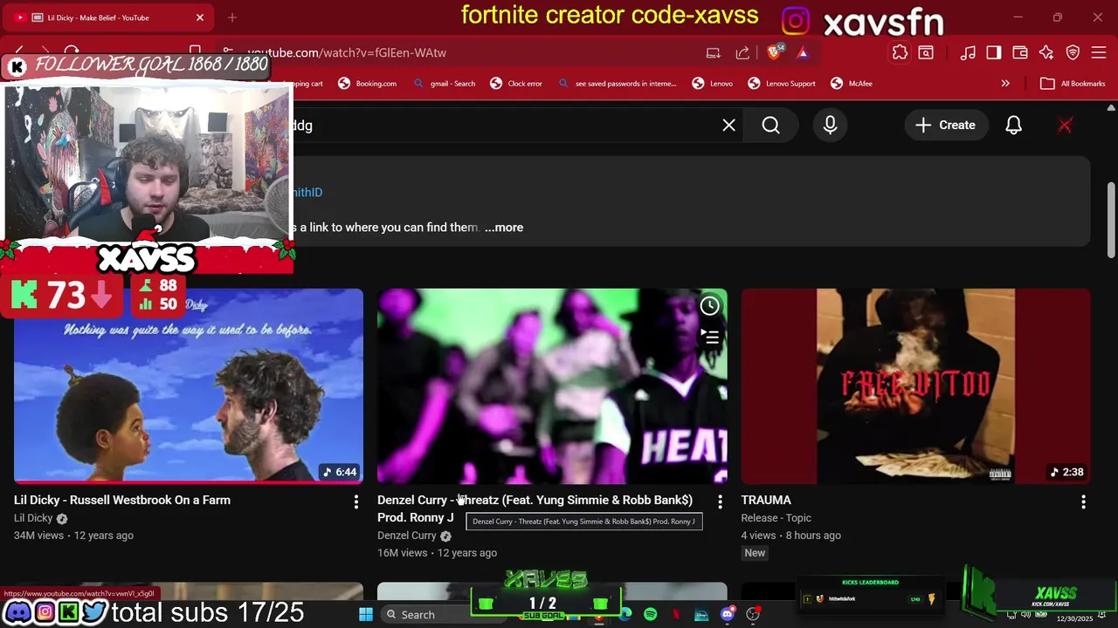Open the Clock error bookmark
The height and width of the screenshot is (628, 1118).
coord(516,84)
